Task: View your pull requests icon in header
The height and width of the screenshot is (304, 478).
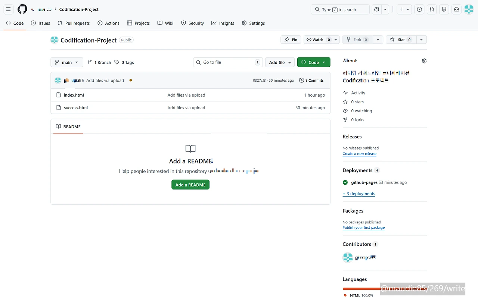Action: click(432, 9)
